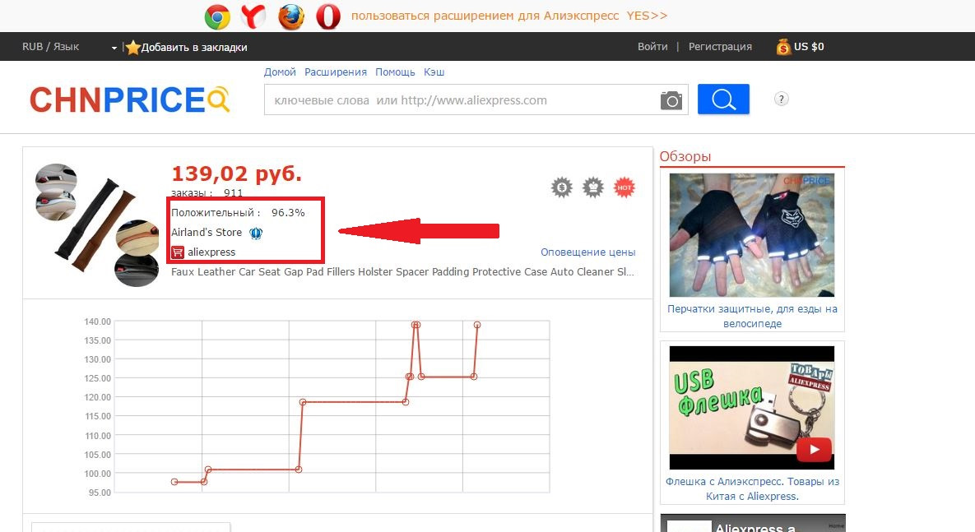
Task: Click the question mark help icon
Action: tap(782, 99)
